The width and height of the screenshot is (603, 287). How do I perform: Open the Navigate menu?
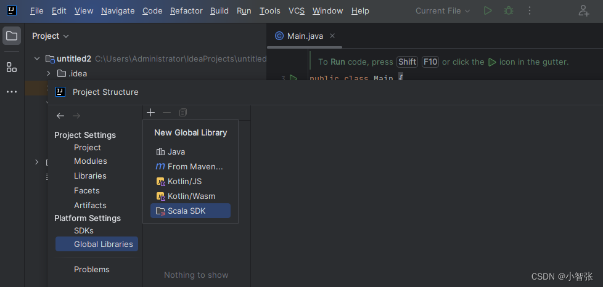pyautogui.click(x=118, y=10)
